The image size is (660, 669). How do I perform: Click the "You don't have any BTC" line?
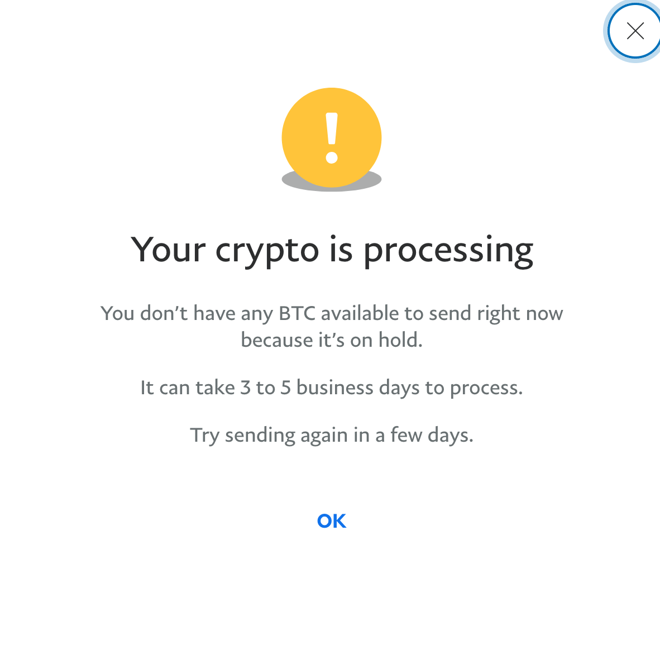[332, 314]
